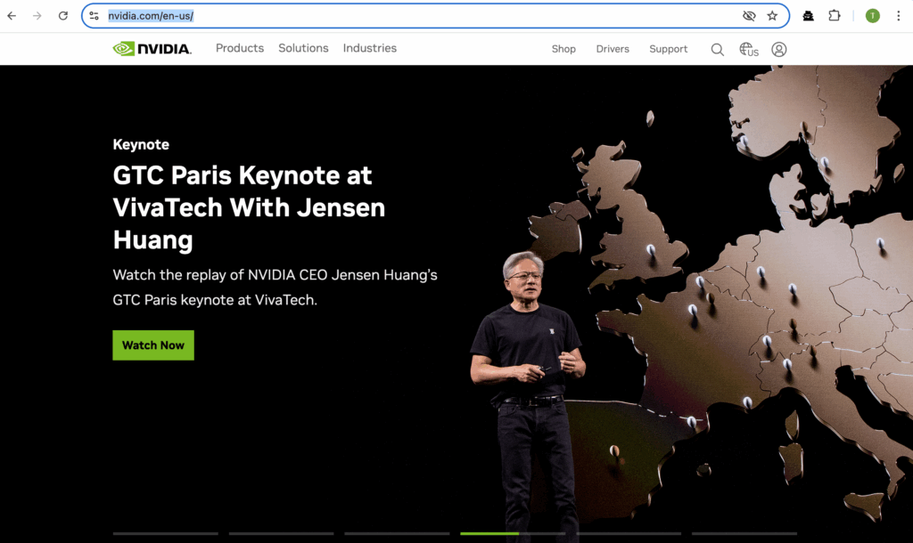Click the Watch the replay description text
The height and width of the screenshot is (543, 913).
coord(275,288)
